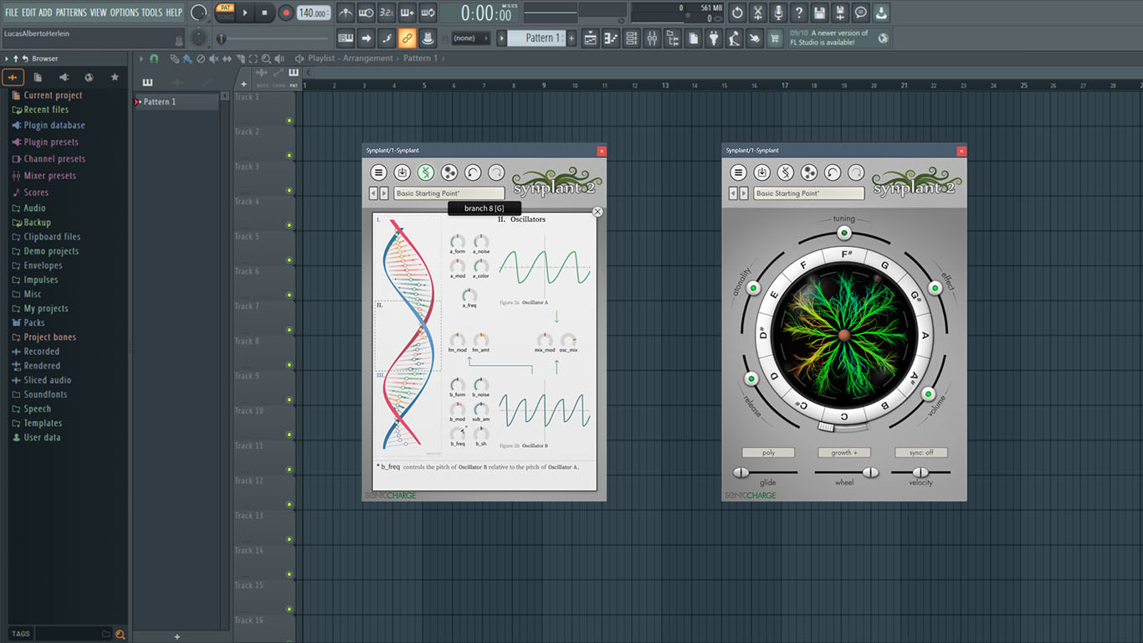Adjust the wheel slider in Synplant
The image size is (1143, 643).
click(x=870, y=472)
